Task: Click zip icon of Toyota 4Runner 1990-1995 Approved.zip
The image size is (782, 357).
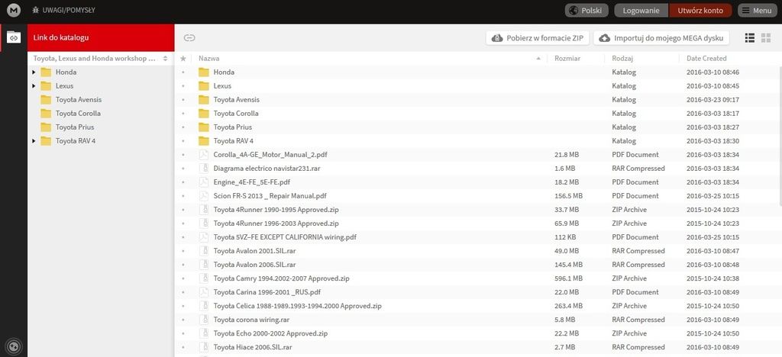Action: [x=203, y=210]
